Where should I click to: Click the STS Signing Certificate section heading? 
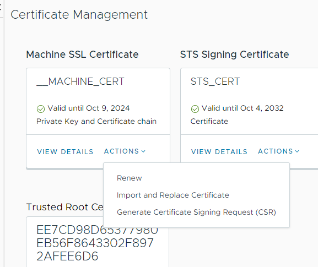coord(234,55)
